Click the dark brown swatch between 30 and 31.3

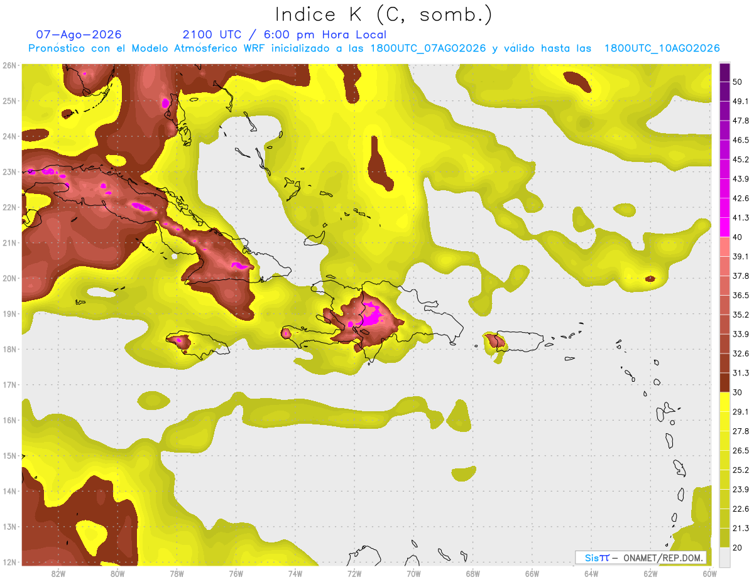[x=724, y=382]
